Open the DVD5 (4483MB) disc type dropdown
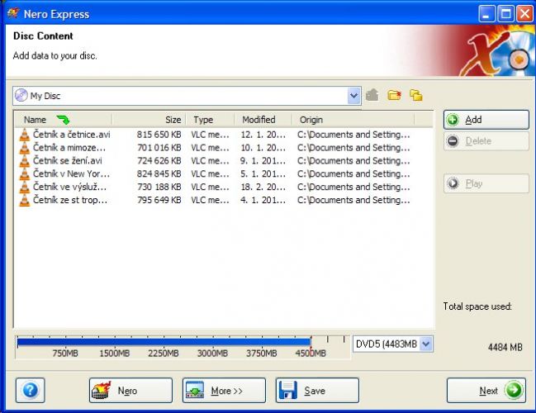 coord(426,344)
